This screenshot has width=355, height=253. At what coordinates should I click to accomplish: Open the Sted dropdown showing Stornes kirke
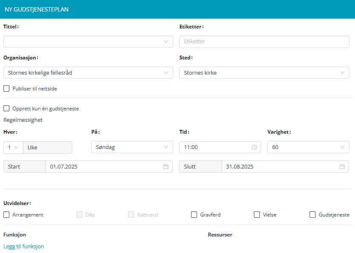point(264,73)
